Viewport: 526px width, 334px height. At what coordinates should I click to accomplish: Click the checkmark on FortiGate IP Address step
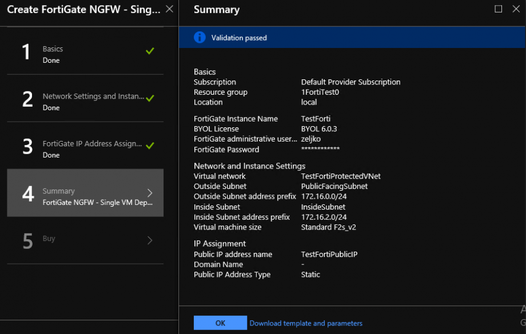(149, 144)
